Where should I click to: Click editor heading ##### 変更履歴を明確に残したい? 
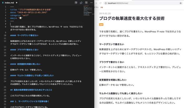pyautogui.click(x=25, y=64)
